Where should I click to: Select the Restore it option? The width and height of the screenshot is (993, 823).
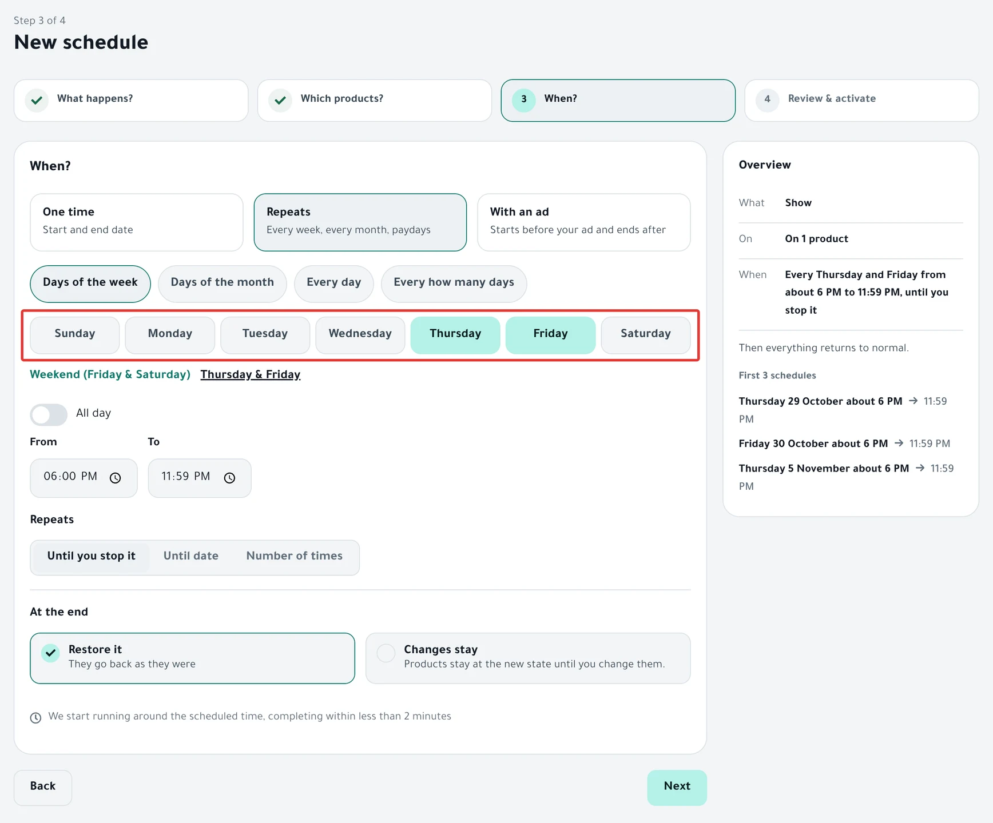tap(192, 658)
